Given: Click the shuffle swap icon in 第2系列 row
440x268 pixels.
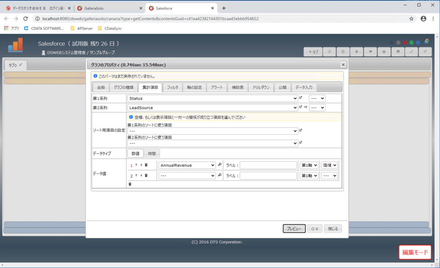Looking at the screenshot, I should 305,107.
